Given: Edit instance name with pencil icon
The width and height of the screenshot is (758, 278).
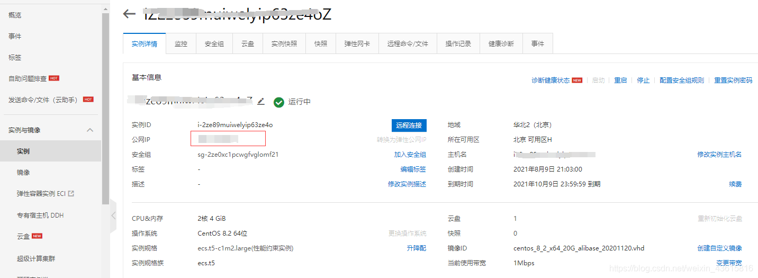Looking at the screenshot, I should point(260,101).
